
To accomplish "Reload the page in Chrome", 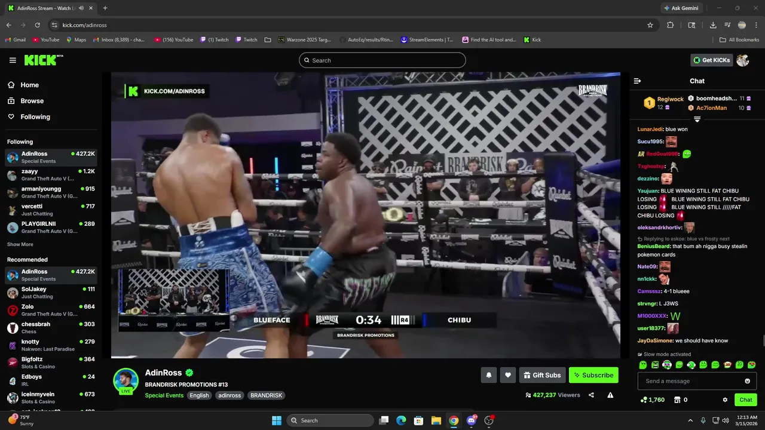I will point(37,25).
